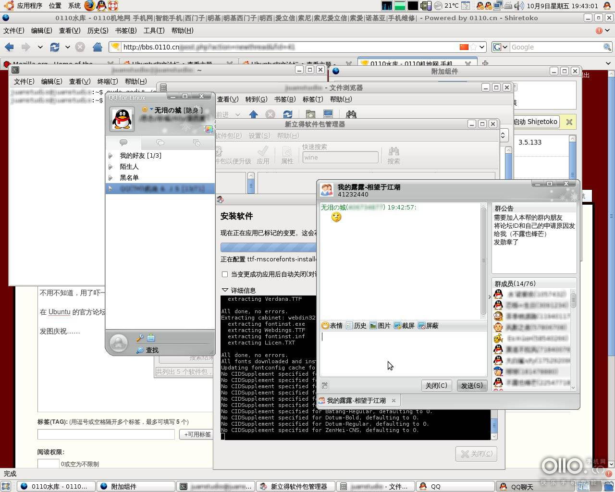This screenshot has height=492, width=615.
Task: Open the volume speaker icon in tray
Action: [x=519, y=6]
